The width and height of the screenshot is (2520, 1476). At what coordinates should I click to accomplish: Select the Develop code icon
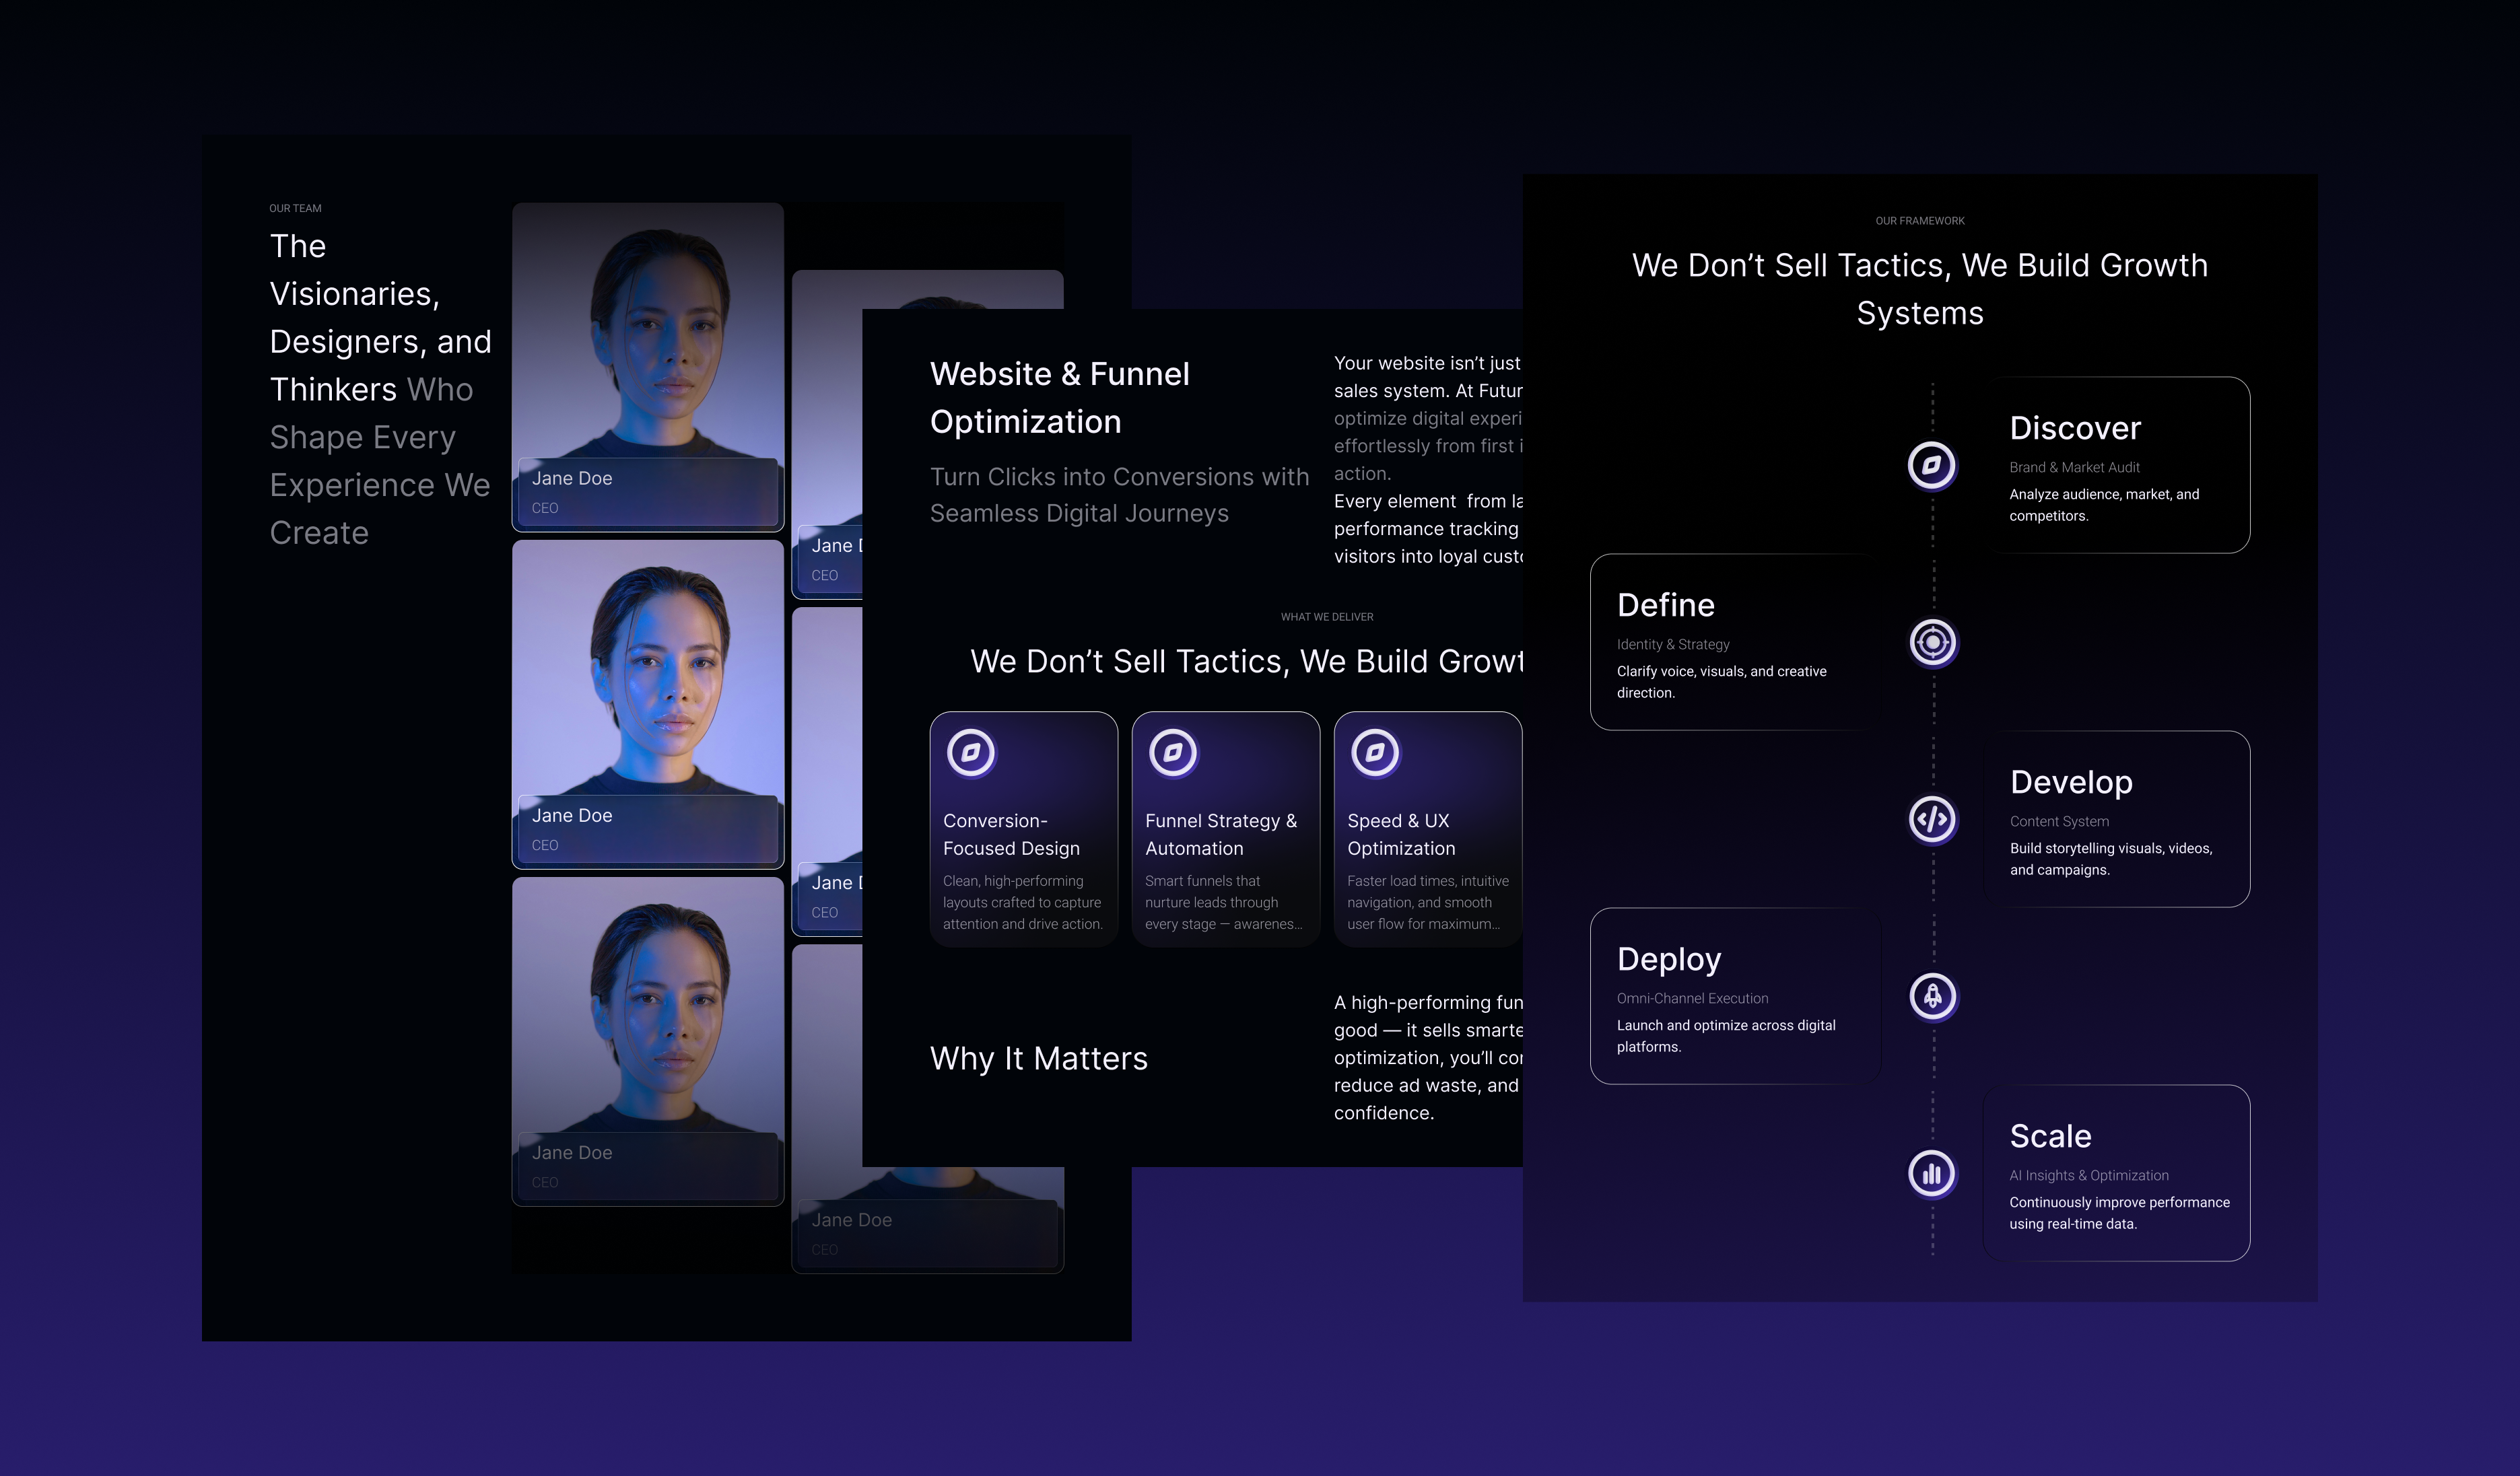[x=1932, y=820]
